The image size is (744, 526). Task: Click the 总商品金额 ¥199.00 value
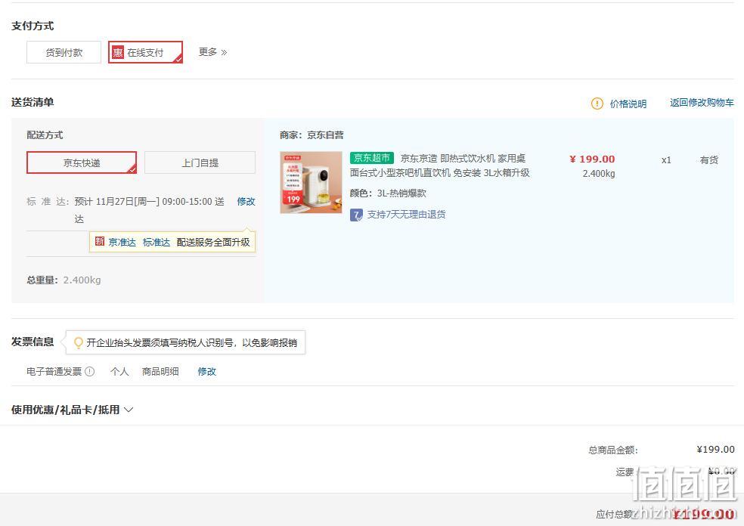[715, 449]
